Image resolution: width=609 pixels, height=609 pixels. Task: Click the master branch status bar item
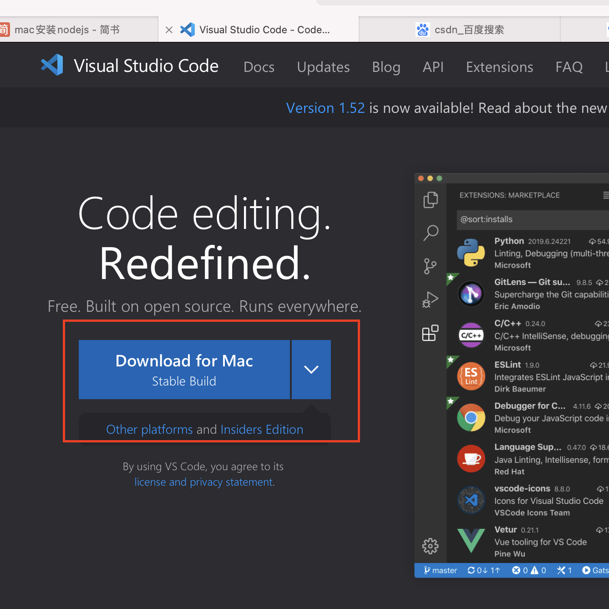(x=440, y=570)
